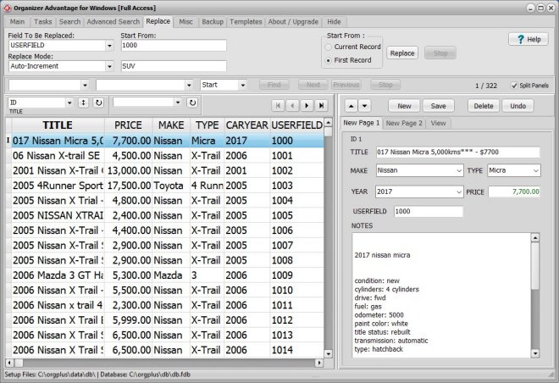Open the Advanced Search tab
This screenshot has height=383, width=559.
coord(113,22)
